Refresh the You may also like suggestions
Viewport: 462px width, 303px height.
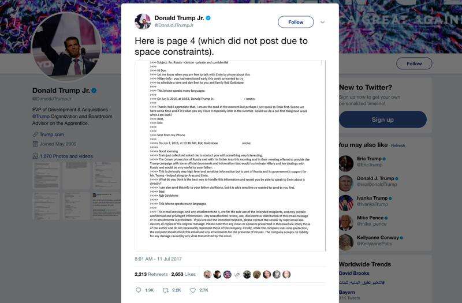coord(398,145)
